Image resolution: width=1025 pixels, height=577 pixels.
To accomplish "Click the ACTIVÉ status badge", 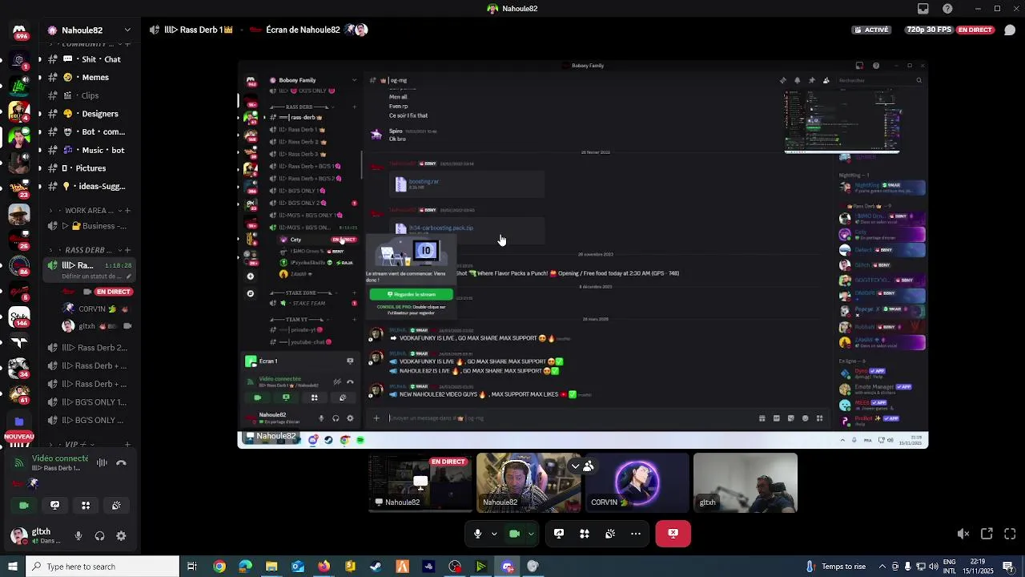I will click(x=871, y=30).
